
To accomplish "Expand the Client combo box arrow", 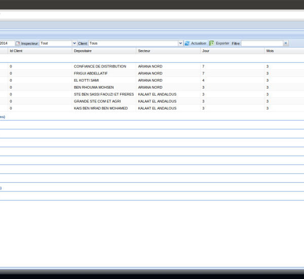I will (x=180, y=44).
